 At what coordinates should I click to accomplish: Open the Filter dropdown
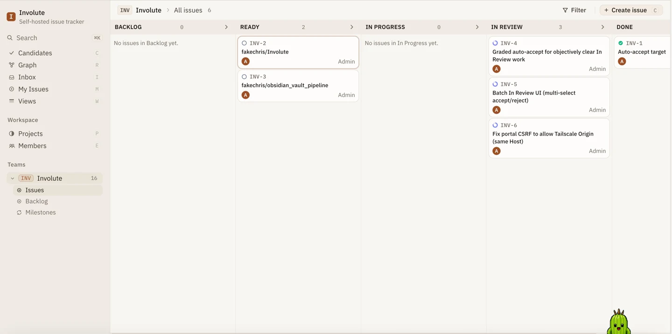(x=574, y=10)
